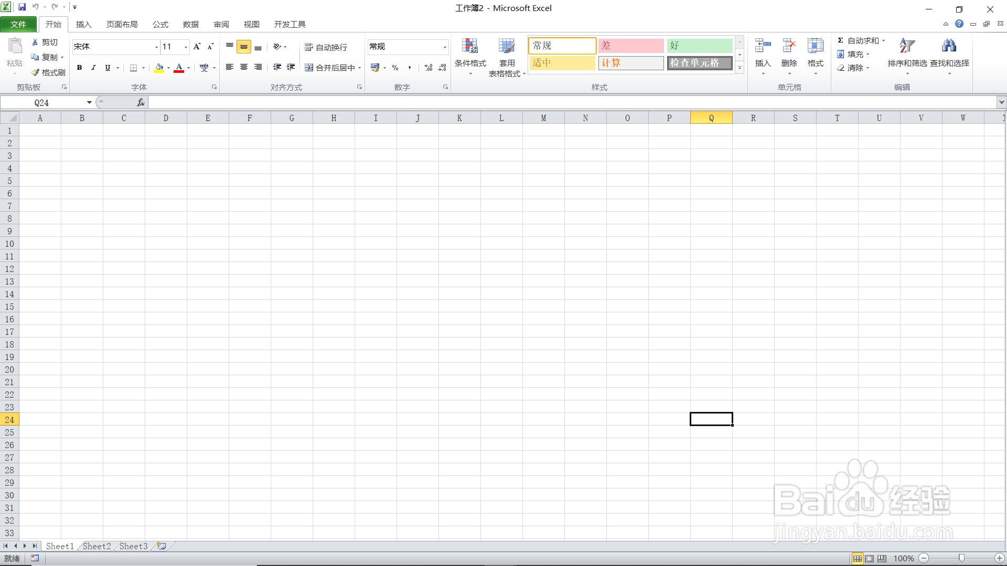The height and width of the screenshot is (566, 1007).
Task: Toggle bold formatting
Action: 79,68
